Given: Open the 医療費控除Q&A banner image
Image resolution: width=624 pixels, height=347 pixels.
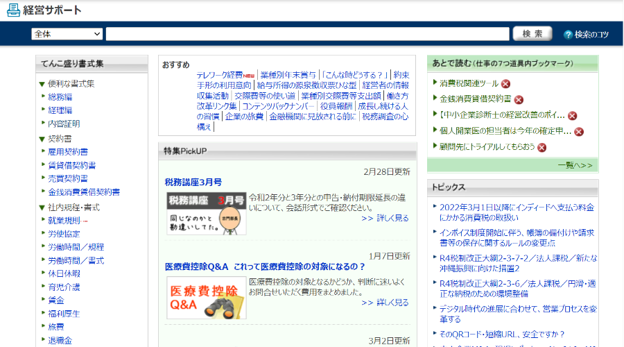Looking at the screenshot, I should tap(206, 298).
